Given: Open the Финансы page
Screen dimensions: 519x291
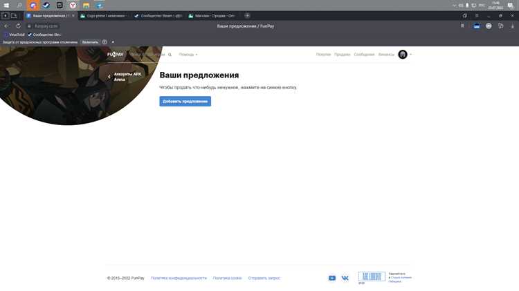Looking at the screenshot, I should tap(386, 55).
